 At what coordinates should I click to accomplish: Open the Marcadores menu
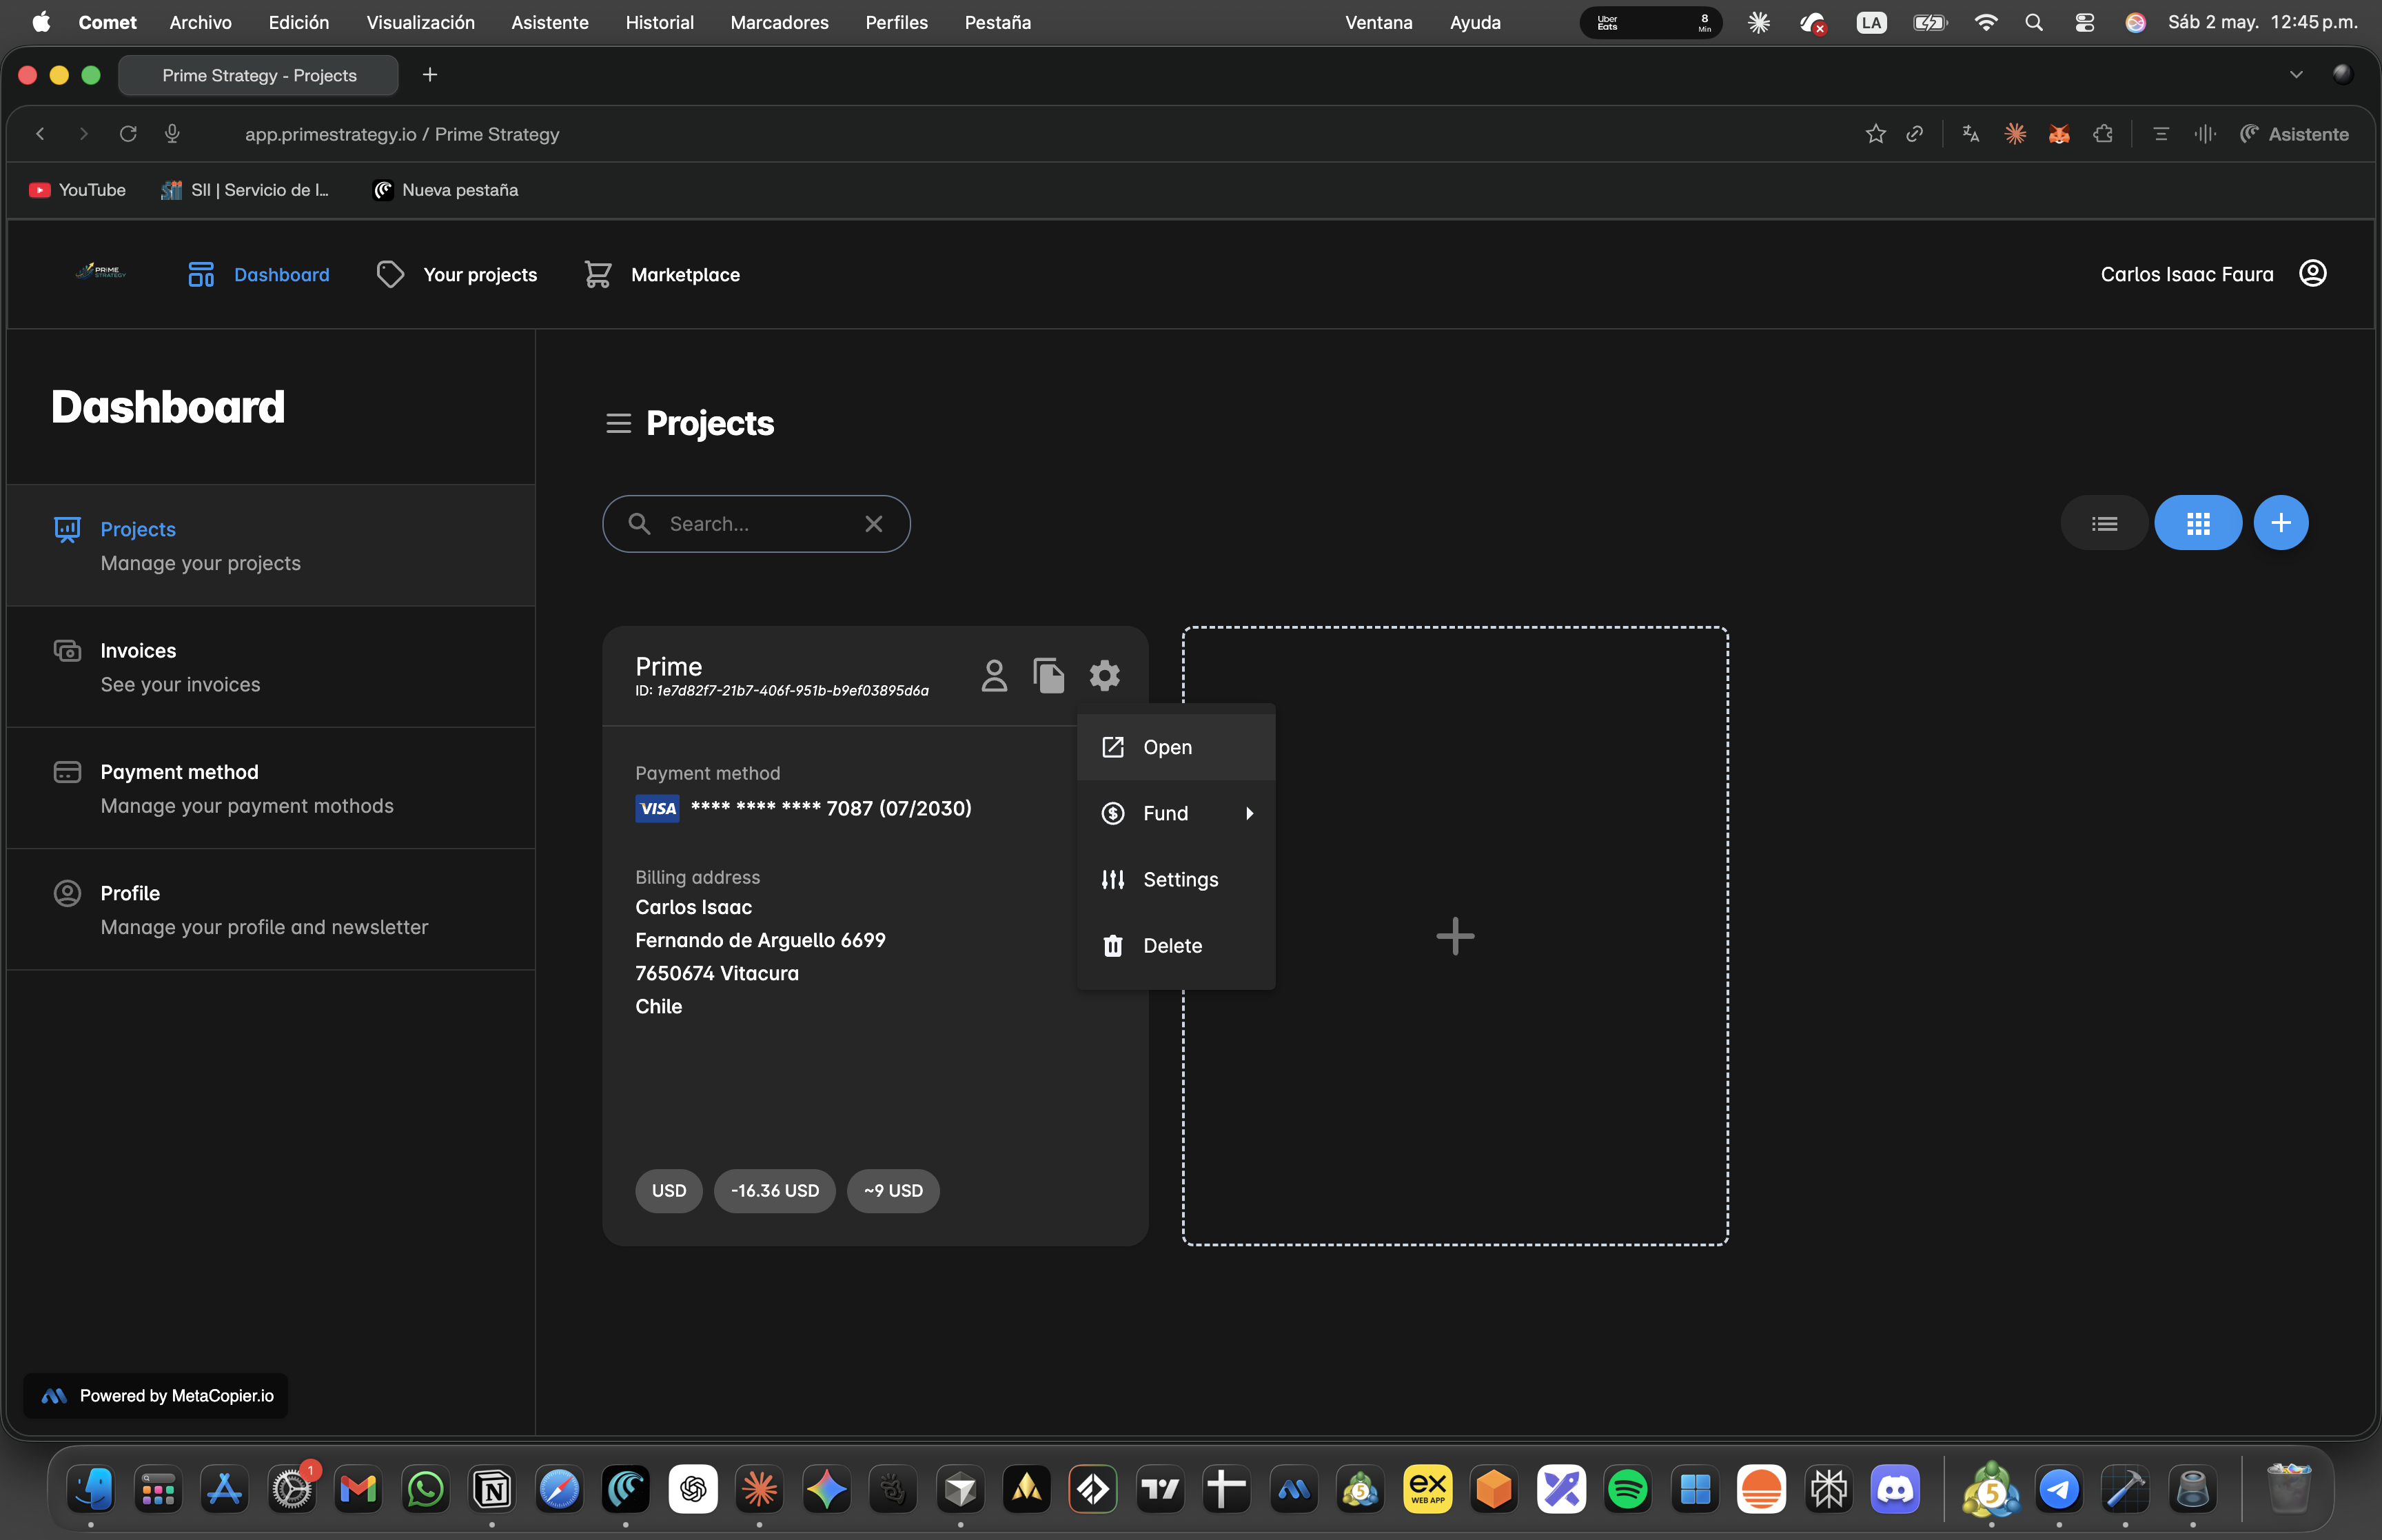(x=779, y=22)
